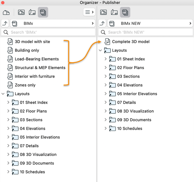Expand 09 3D Documents in left panel

coord(8,163)
